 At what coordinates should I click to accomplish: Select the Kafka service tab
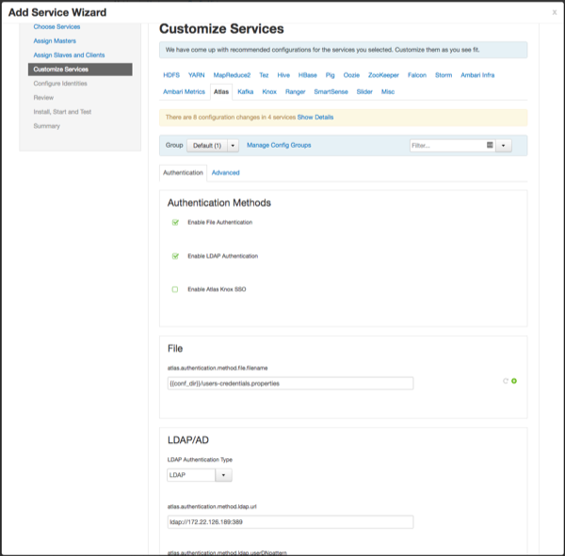click(245, 91)
